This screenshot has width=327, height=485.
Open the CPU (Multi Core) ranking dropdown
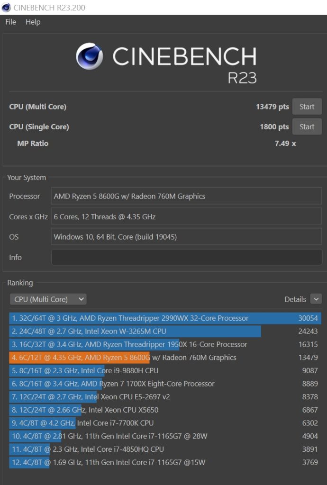48,299
